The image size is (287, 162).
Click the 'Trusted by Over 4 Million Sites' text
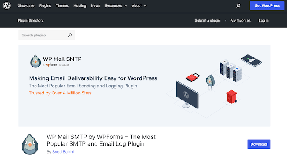60,93
